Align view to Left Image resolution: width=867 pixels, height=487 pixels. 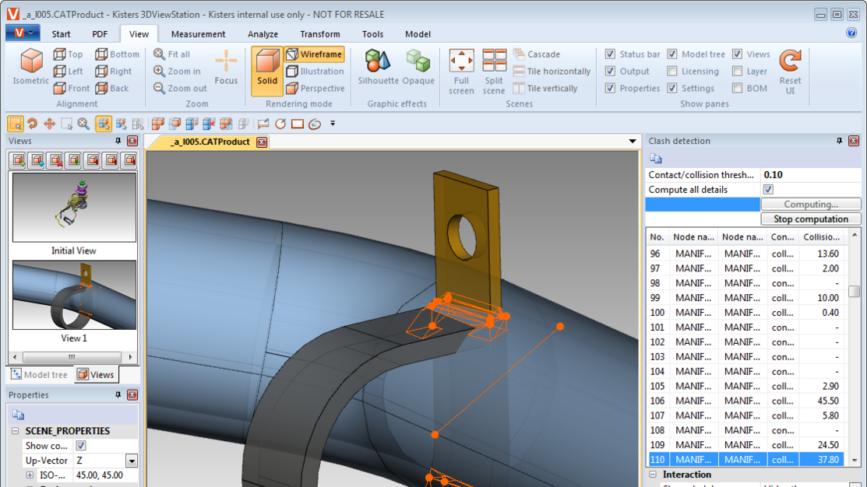[x=68, y=72]
